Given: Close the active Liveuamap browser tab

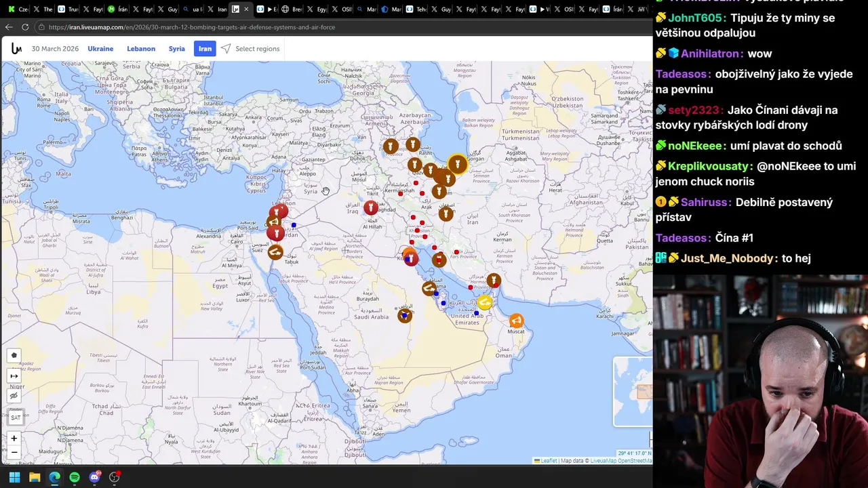Looking at the screenshot, I should click(247, 9).
